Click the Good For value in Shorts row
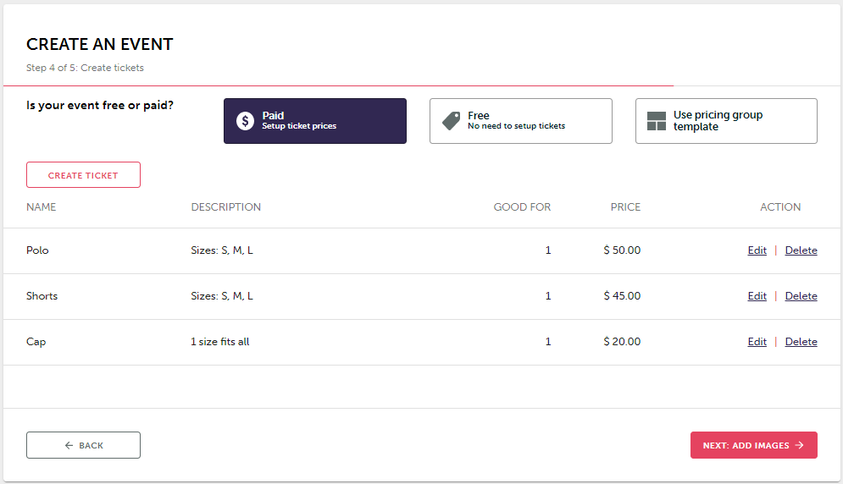This screenshot has width=843, height=484. pyautogui.click(x=548, y=296)
